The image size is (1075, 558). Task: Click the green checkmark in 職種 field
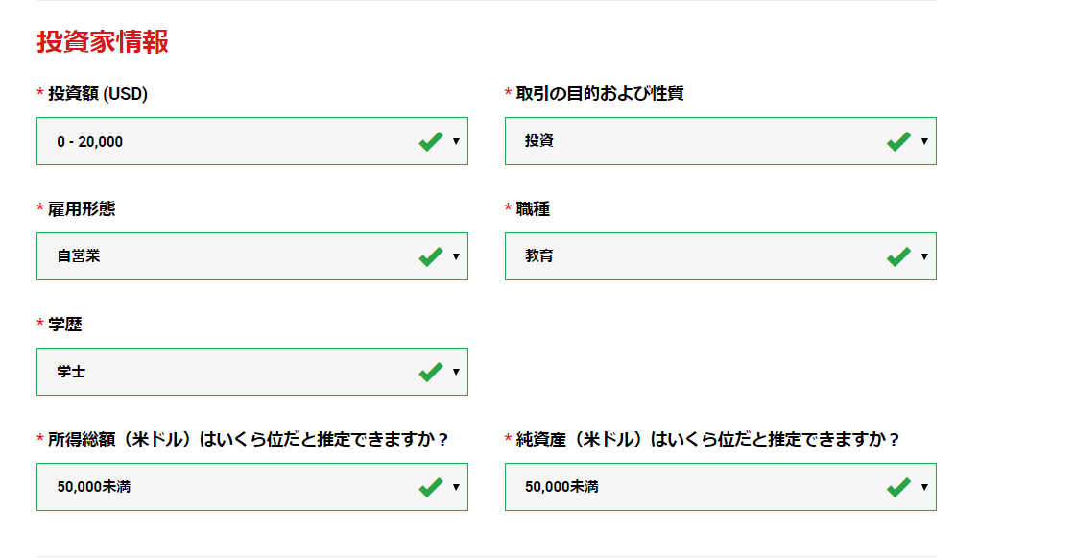[x=898, y=256]
